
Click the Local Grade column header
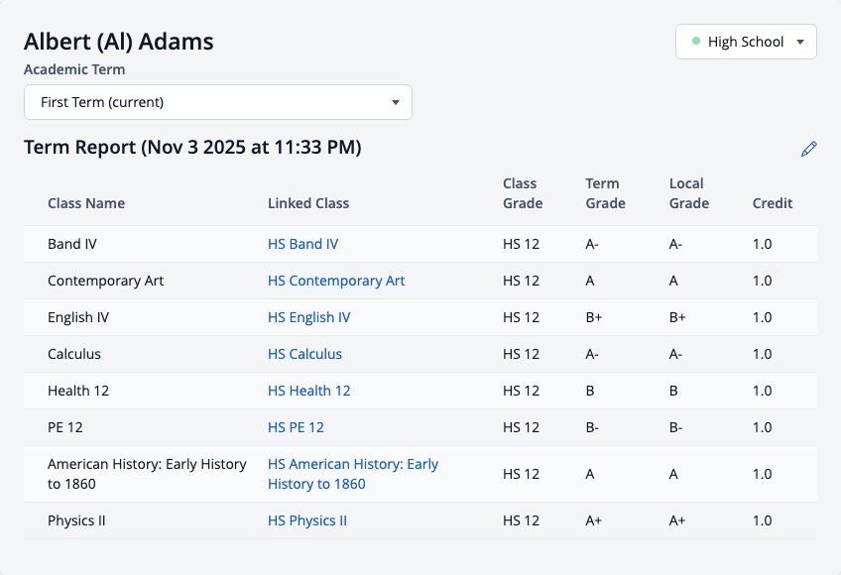point(689,193)
